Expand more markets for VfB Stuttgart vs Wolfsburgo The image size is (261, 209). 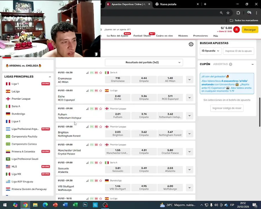[x=189, y=188]
